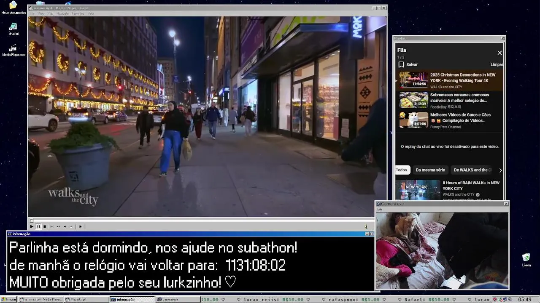Viewport: 540px width, 303px height.
Task: Switch to informação taskbar item
Action: click(132, 299)
